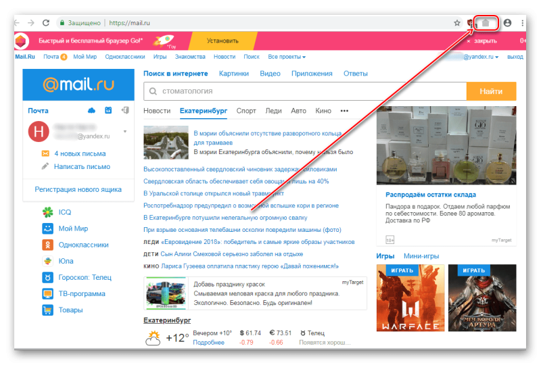This screenshot has height=365, width=541.
Task: Click the Taurus horoscope icon
Action: (x=47, y=277)
